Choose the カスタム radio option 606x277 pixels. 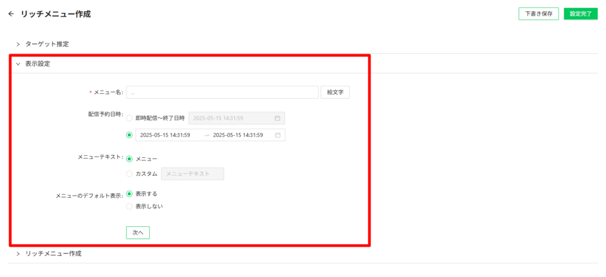[129, 174]
